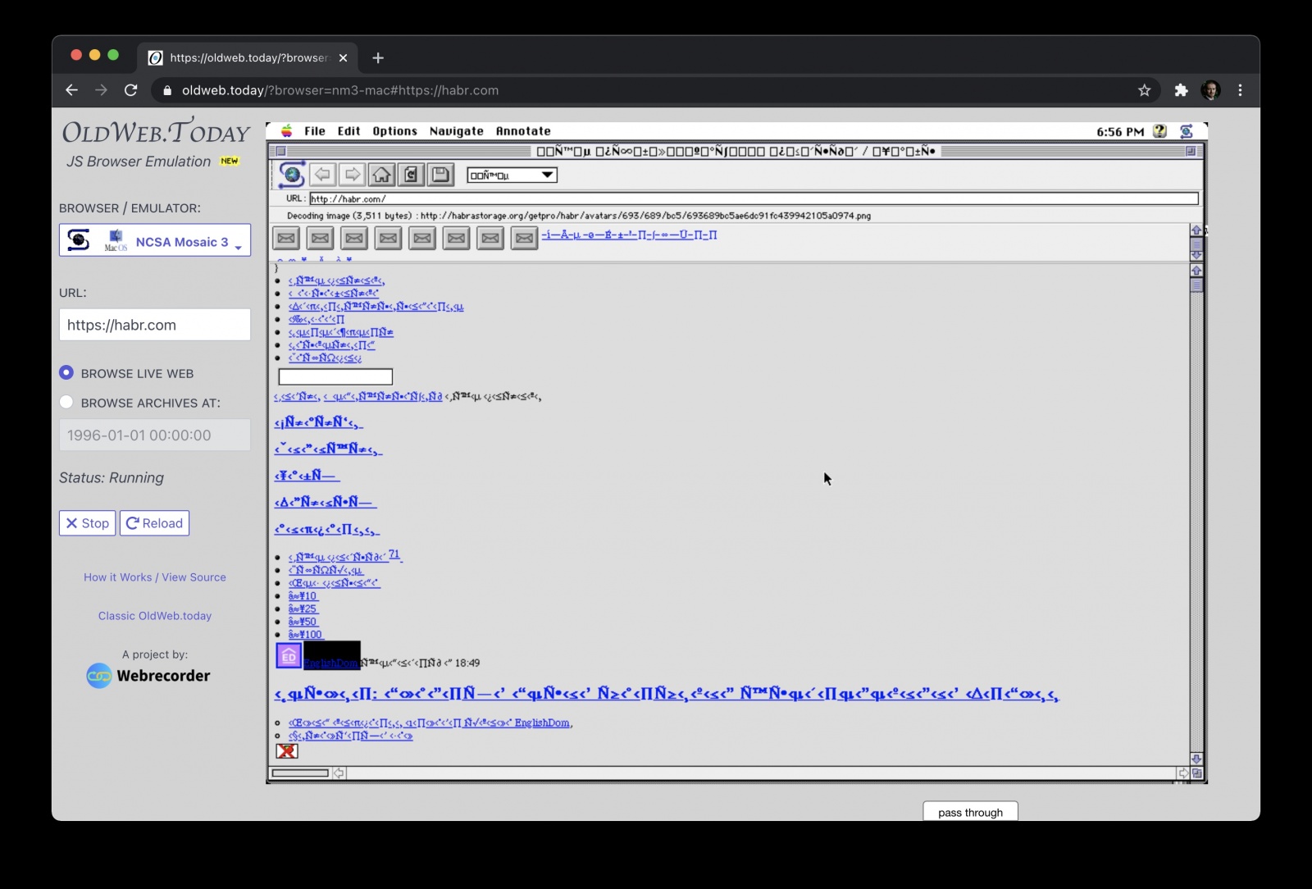Click the list link ending in 10
The image size is (1312, 889).
(303, 596)
